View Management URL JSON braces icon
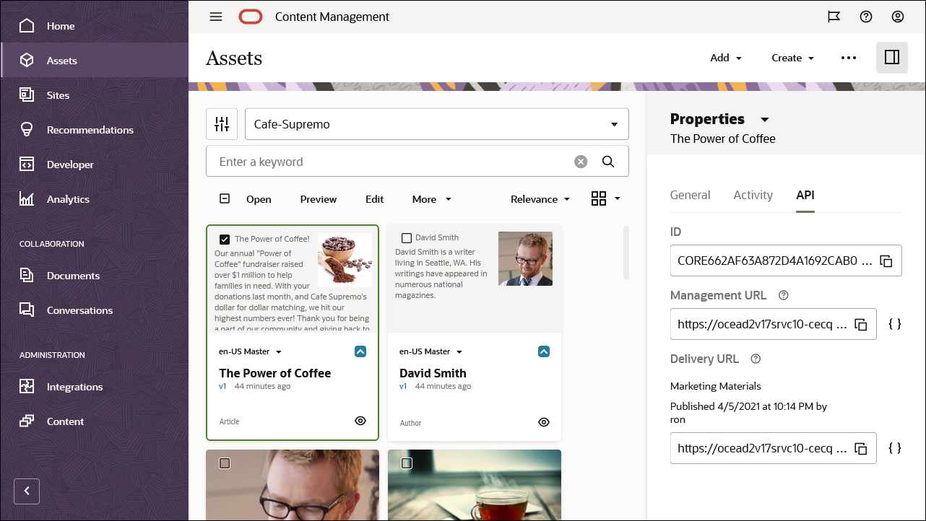 pyautogui.click(x=895, y=324)
